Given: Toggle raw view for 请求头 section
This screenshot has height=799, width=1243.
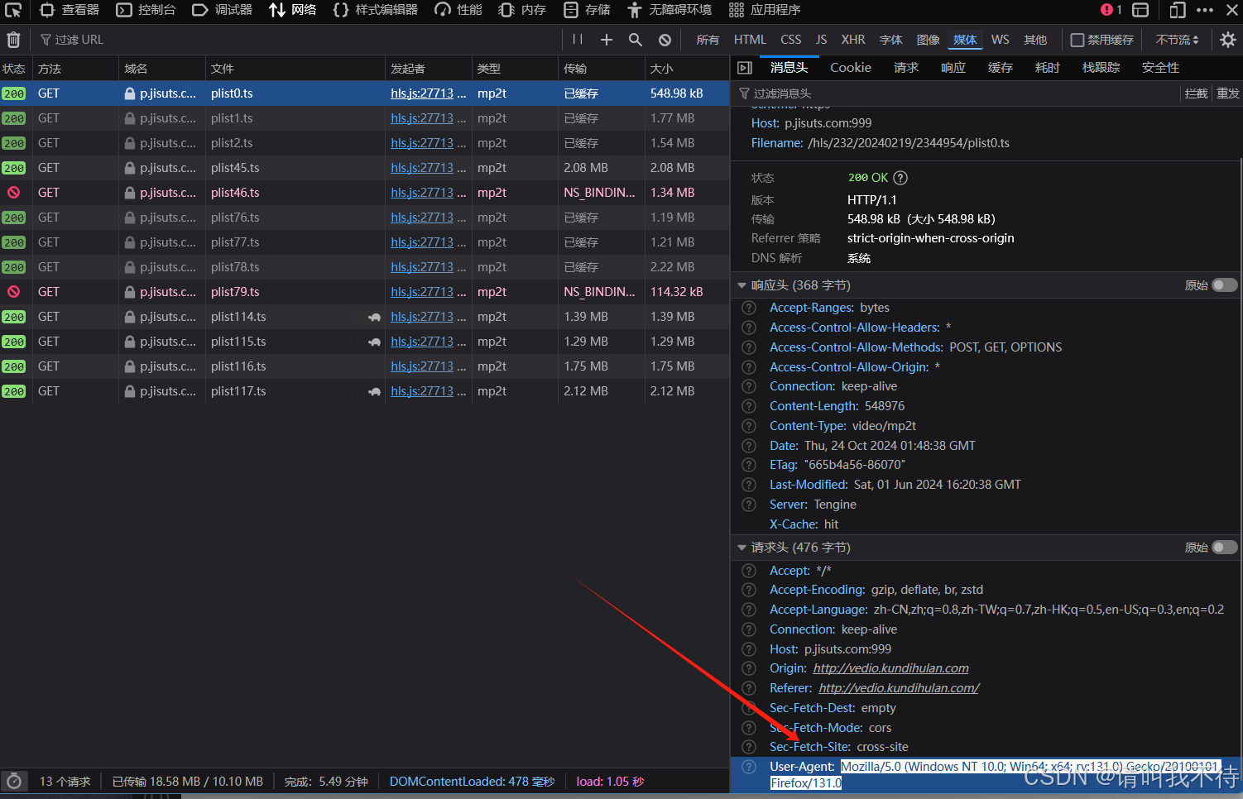Looking at the screenshot, I should coord(1224,548).
